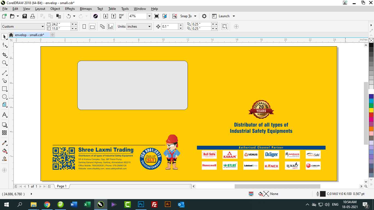The image size is (374, 210).
Task: Open the color palette flyout arrow at top
Action: [x=371, y=25]
